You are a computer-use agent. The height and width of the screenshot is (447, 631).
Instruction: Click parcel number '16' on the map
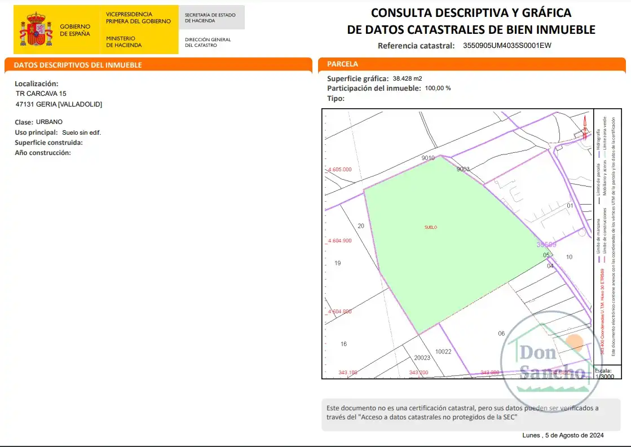point(343,344)
